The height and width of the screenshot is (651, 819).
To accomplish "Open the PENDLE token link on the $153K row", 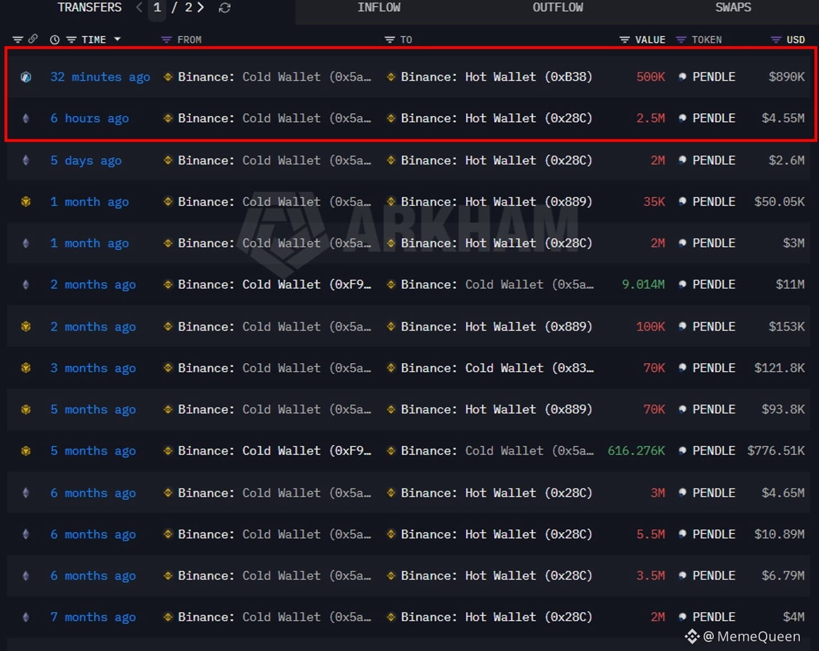I will click(714, 327).
